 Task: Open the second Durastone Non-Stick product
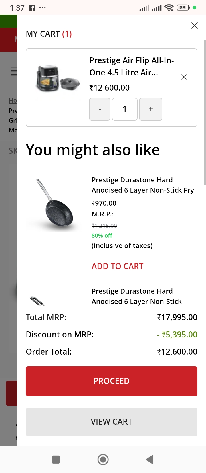coord(136,296)
